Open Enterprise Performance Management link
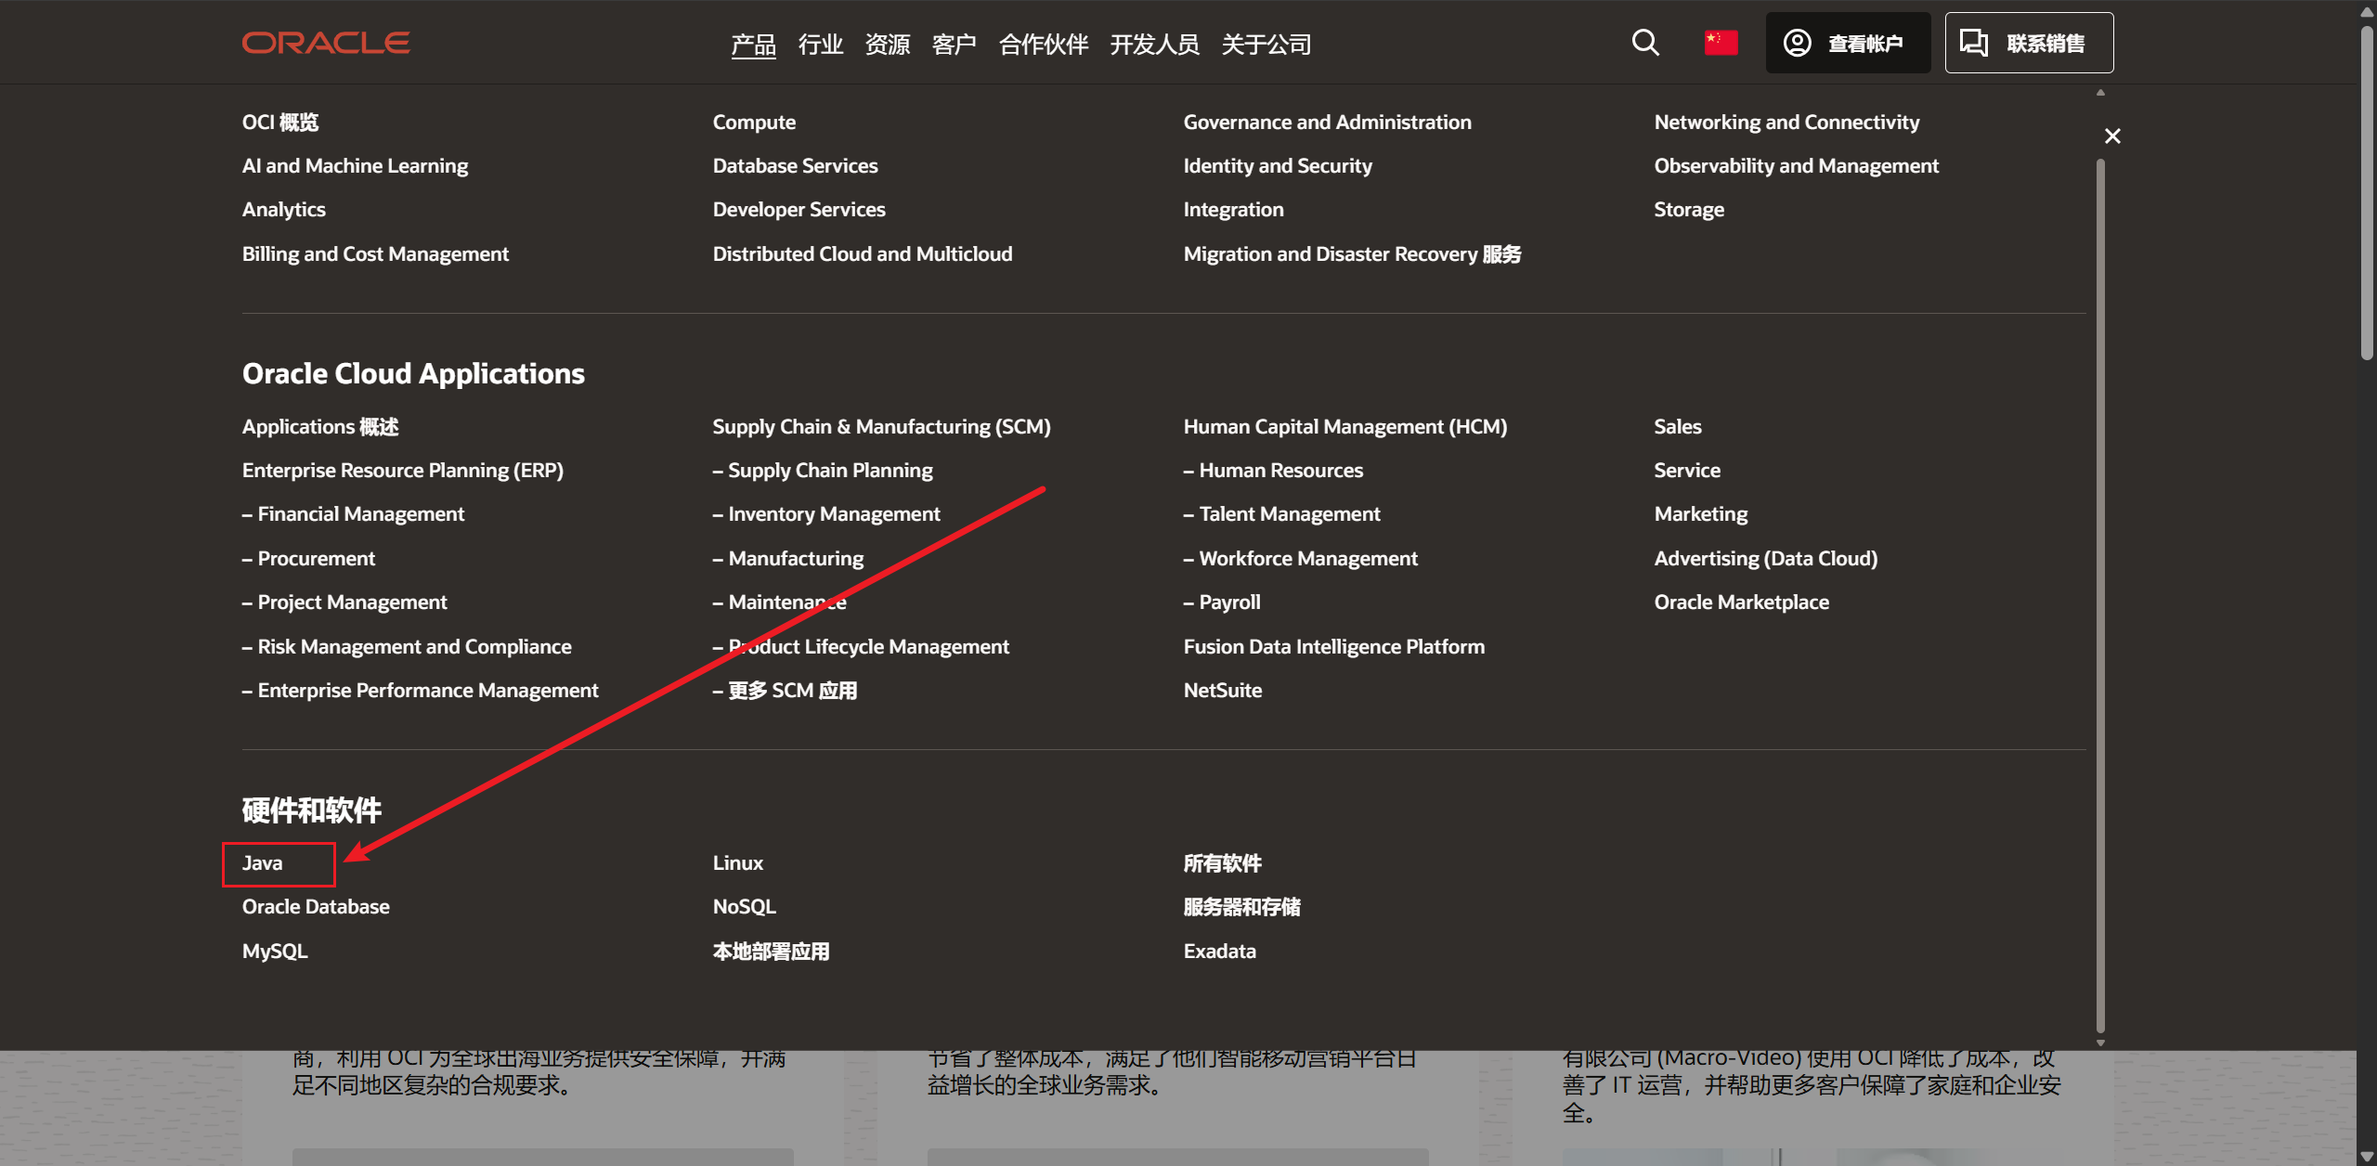 pyautogui.click(x=421, y=691)
